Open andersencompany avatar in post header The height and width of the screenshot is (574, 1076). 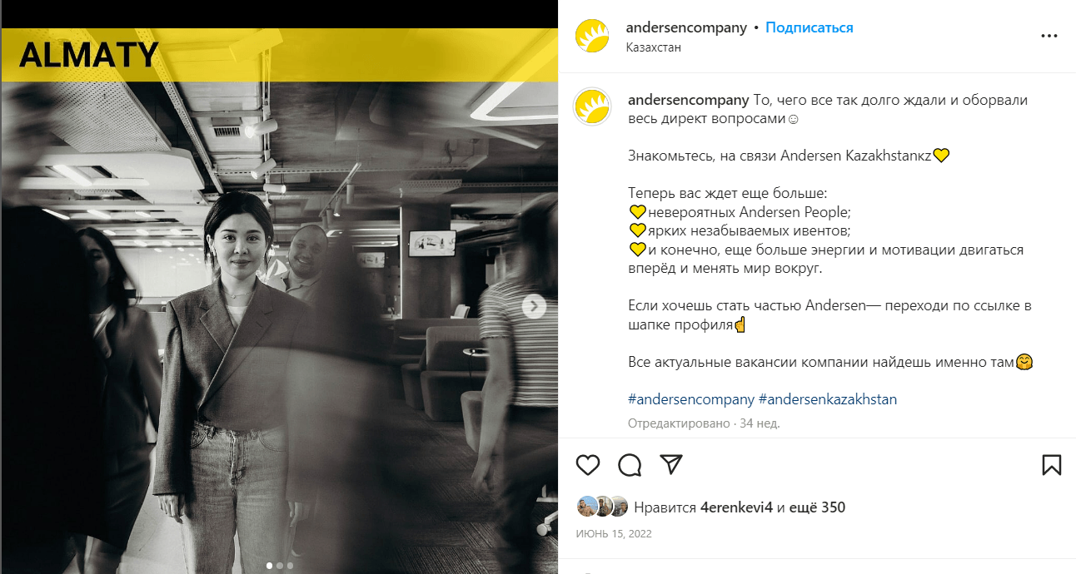[592, 36]
